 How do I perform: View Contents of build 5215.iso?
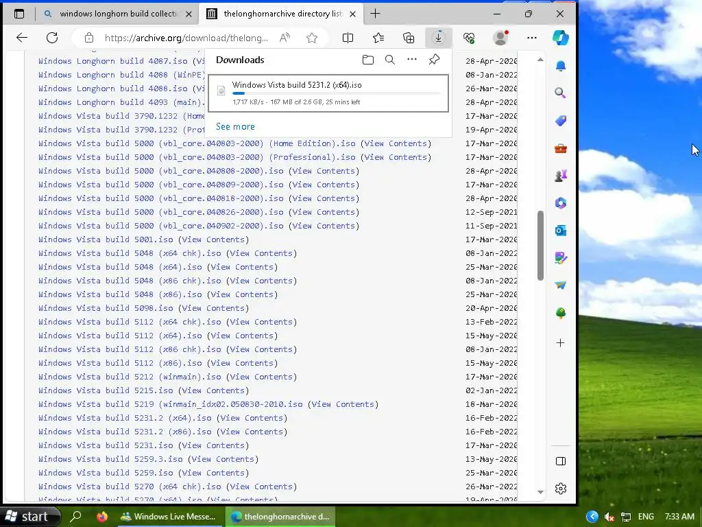click(213, 390)
